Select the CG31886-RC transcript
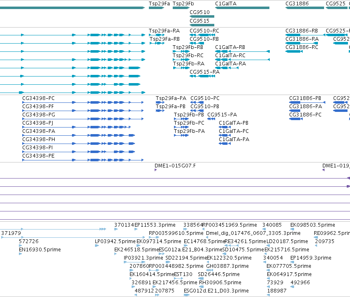 click(294, 51)
